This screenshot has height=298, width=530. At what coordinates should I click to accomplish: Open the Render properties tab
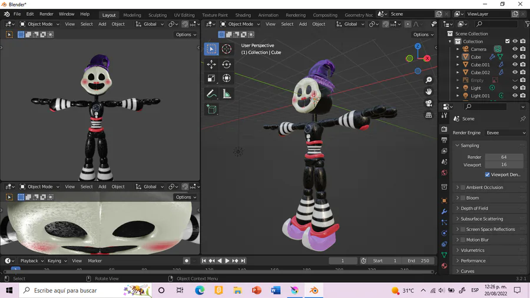pyautogui.click(x=444, y=129)
